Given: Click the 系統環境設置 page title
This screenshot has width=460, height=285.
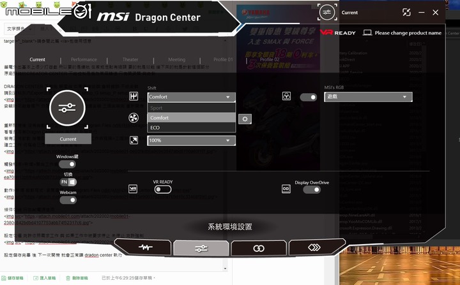Looking at the screenshot, I should coord(230,227).
